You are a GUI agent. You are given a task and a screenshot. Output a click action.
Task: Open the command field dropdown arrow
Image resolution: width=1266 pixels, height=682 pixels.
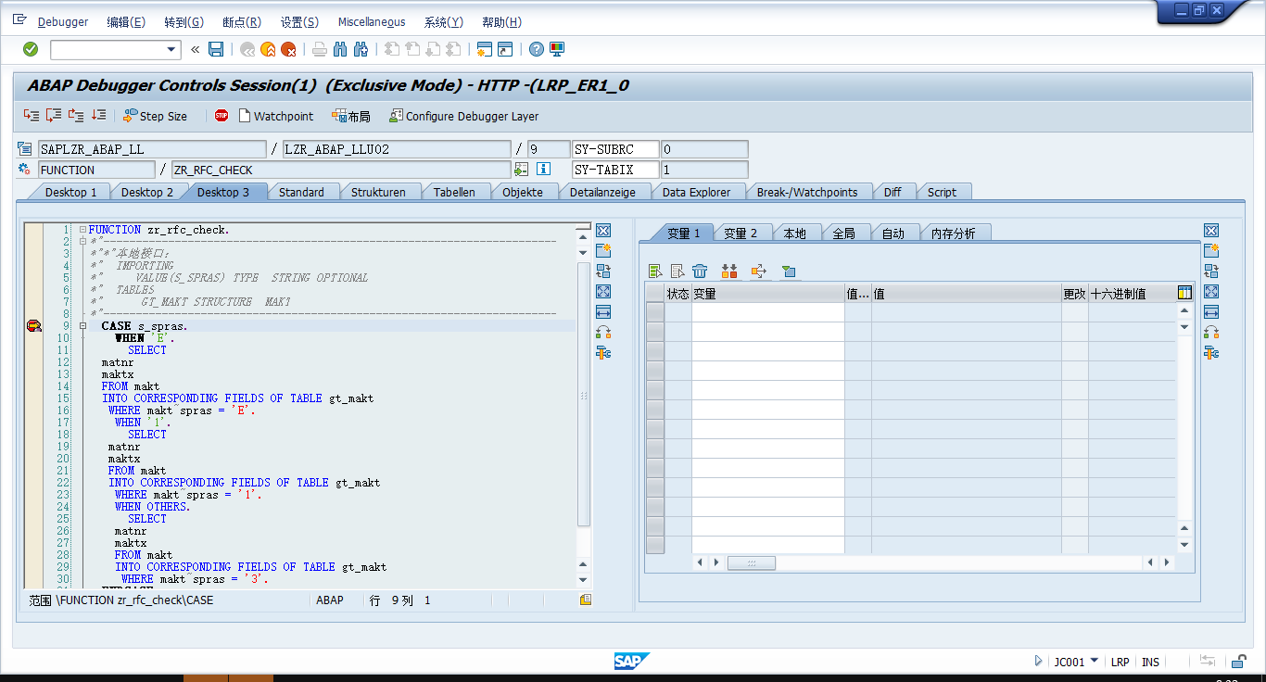pos(171,49)
